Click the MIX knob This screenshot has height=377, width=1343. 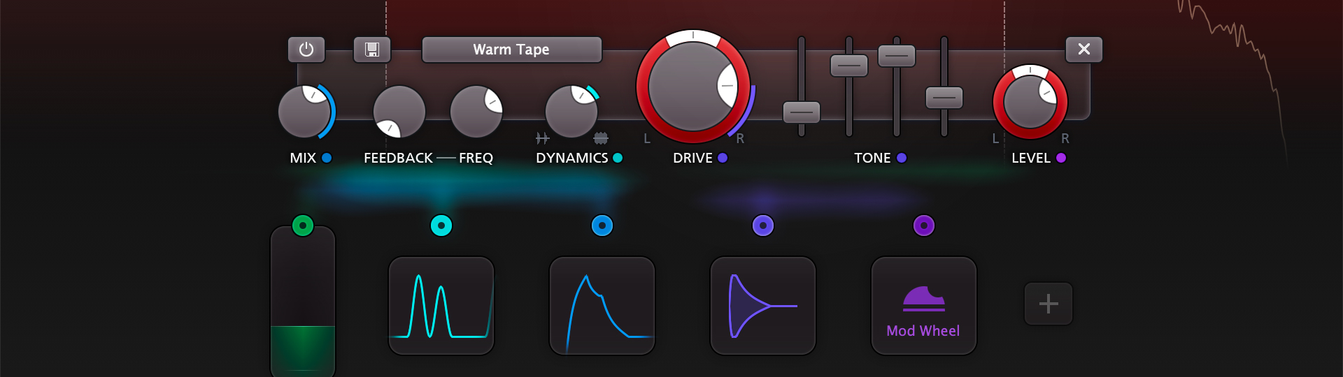tap(304, 112)
